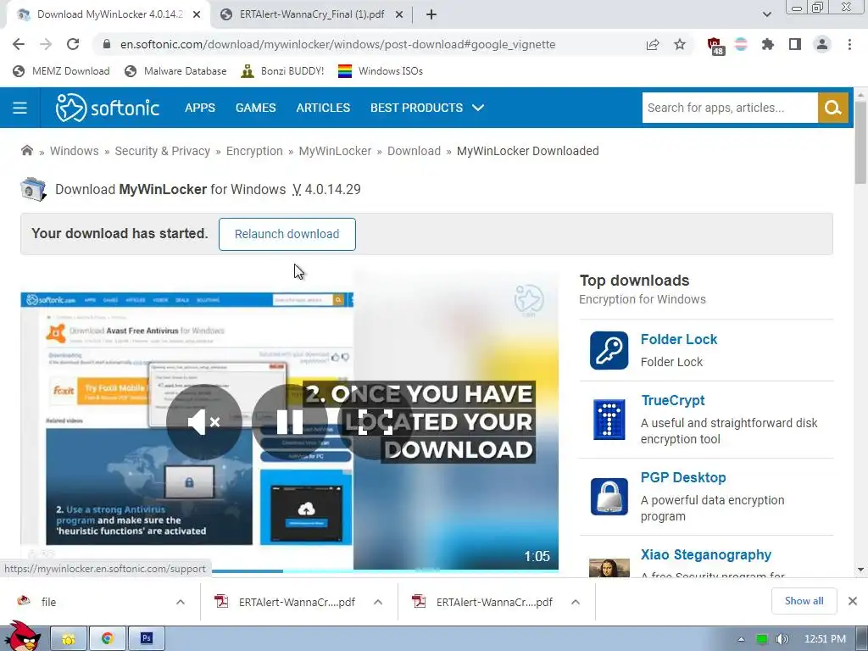Viewport: 868px width, 651px height.
Task: Open Chrome's three-dot menu
Action: (849, 44)
